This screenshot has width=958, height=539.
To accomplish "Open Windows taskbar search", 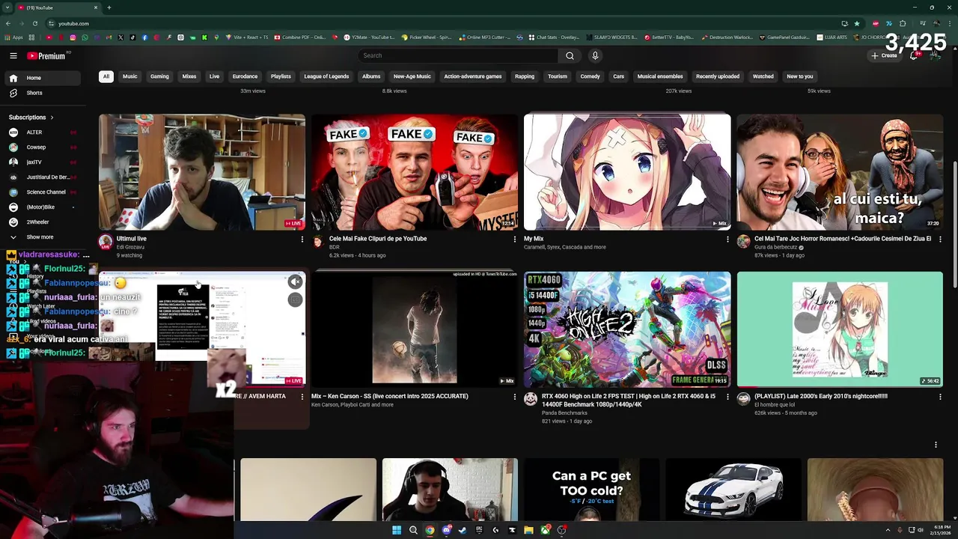I will (x=413, y=530).
